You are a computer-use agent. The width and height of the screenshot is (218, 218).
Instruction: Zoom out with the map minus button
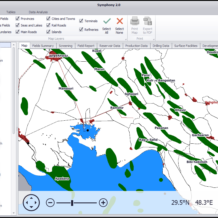tap(50, 203)
